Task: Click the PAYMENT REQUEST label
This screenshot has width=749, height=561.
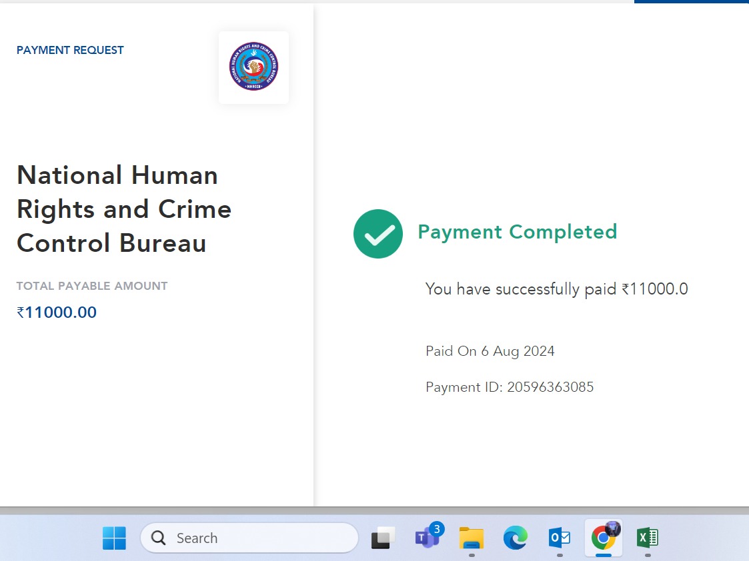Action: [x=70, y=50]
